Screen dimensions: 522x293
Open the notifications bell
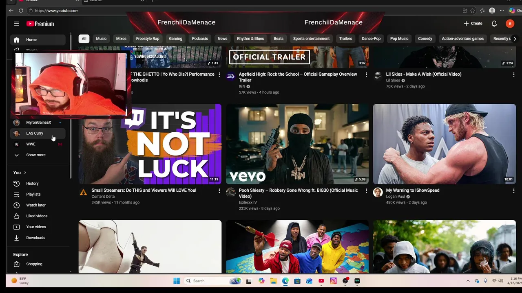tap(494, 24)
